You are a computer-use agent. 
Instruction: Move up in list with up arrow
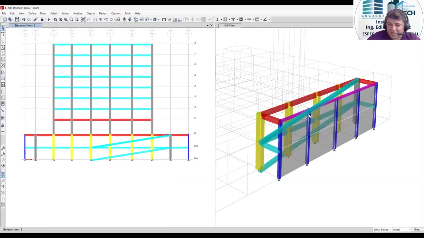tap(124, 20)
